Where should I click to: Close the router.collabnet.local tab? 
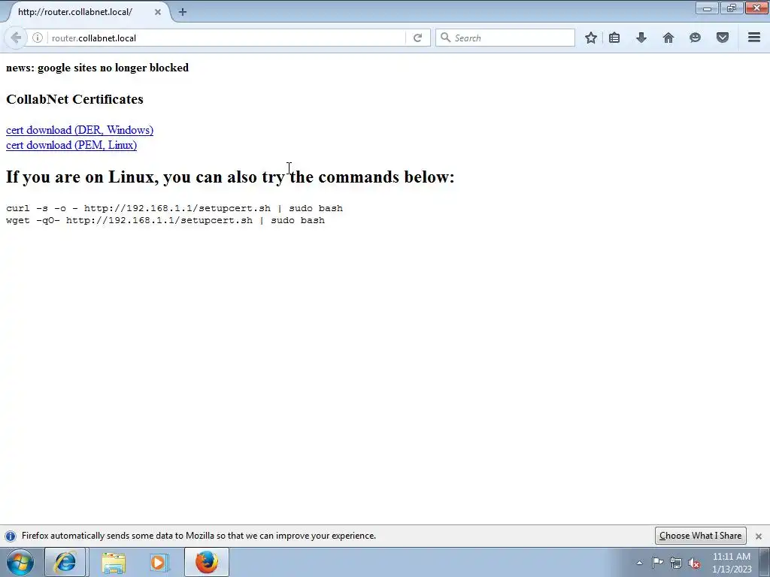pos(158,12)
